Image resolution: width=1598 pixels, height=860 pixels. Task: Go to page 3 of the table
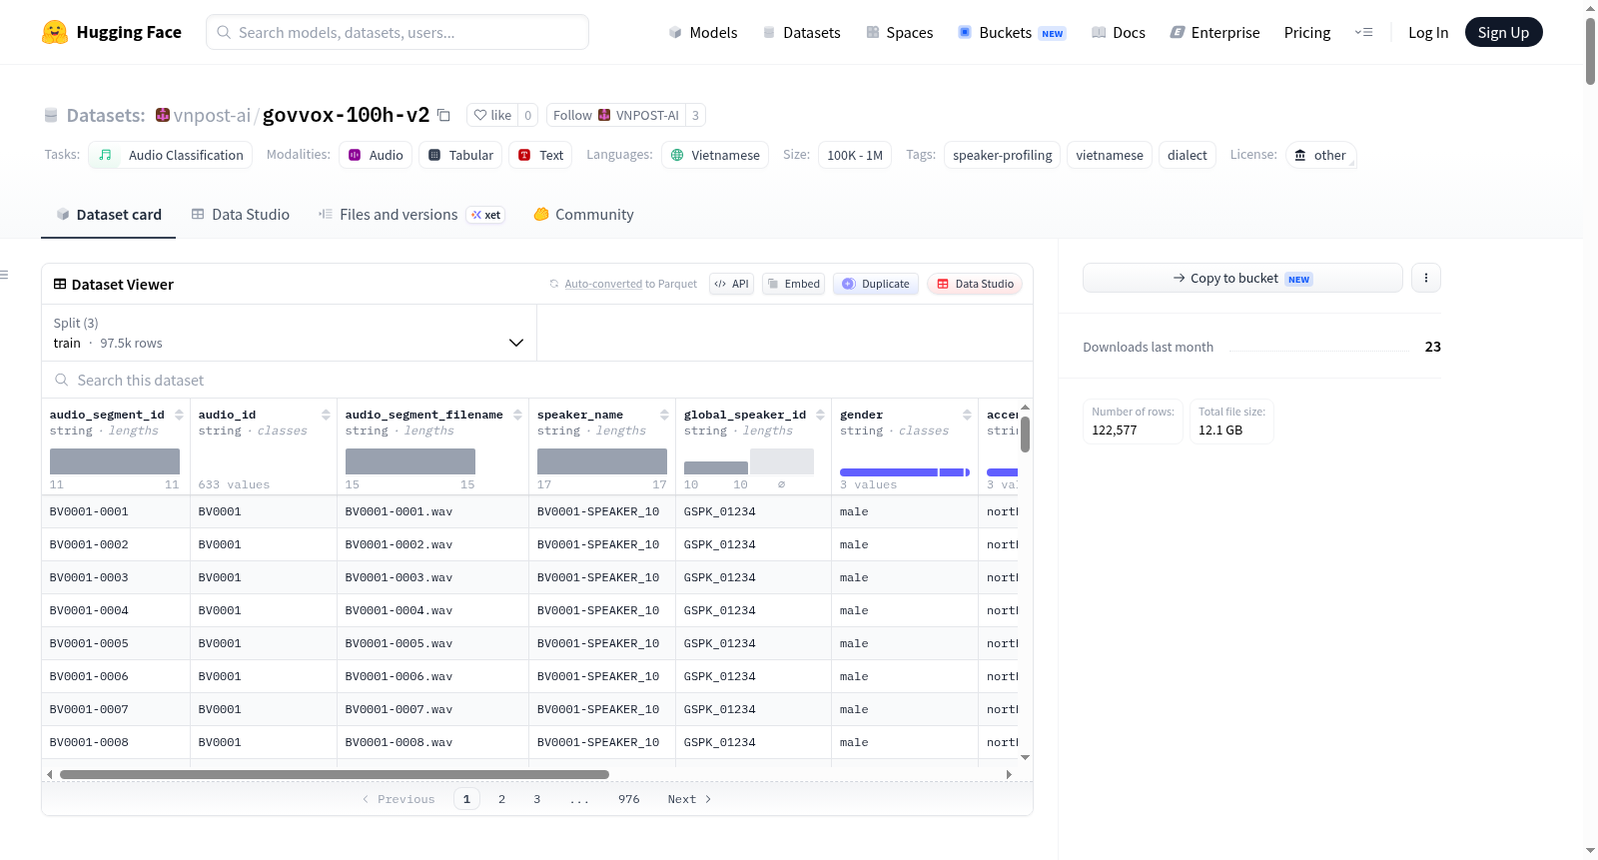(537, 799)
